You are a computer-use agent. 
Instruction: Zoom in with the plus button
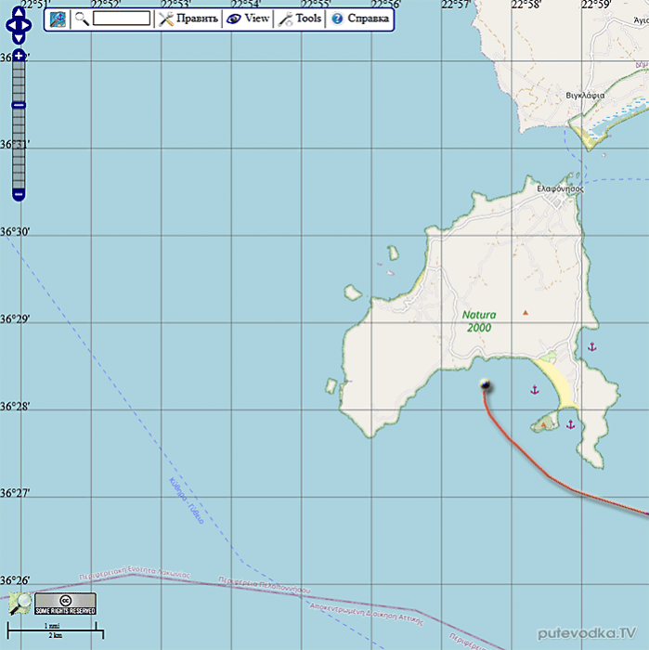click(19, 55)
